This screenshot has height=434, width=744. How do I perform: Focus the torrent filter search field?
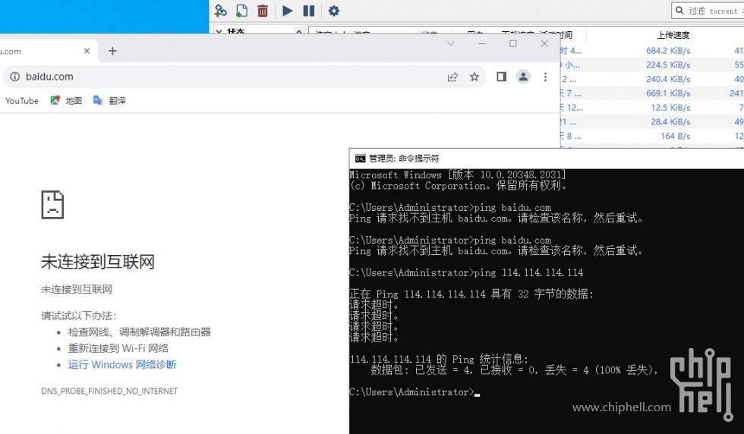(x=708, y=11)
